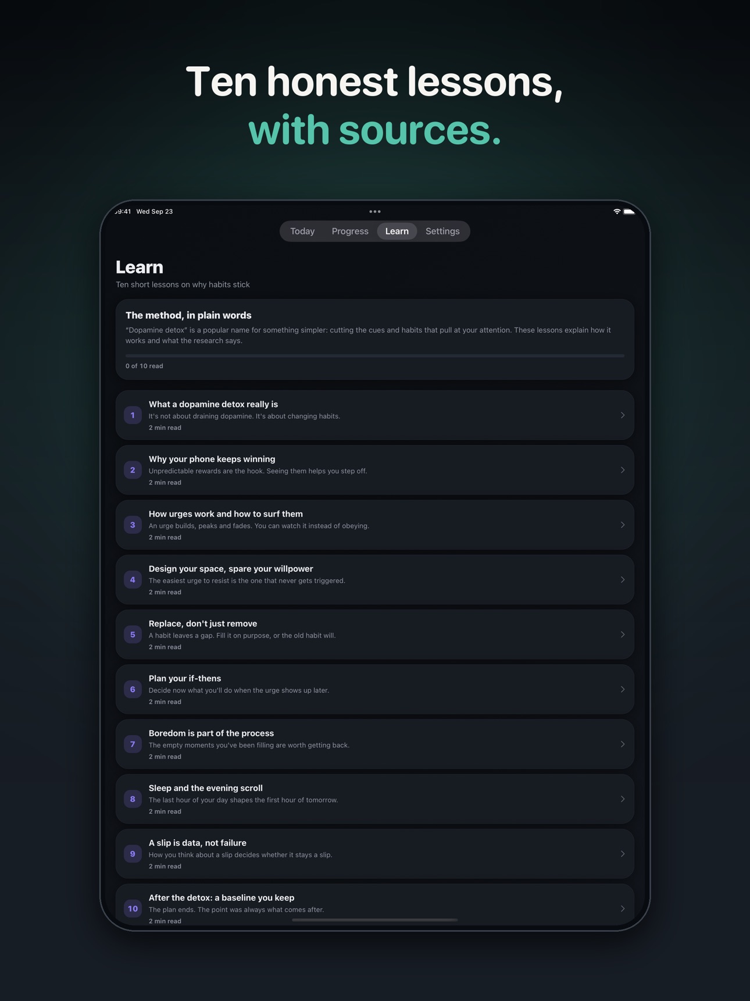Open chevron for 'Replace, don't just remove'

(623, 635)
